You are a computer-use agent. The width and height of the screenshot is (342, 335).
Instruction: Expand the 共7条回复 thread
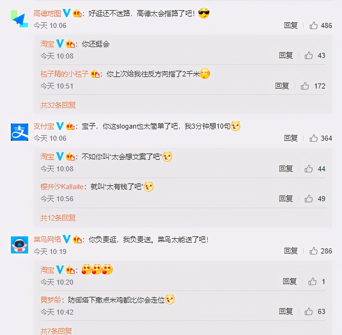point(56,331)
